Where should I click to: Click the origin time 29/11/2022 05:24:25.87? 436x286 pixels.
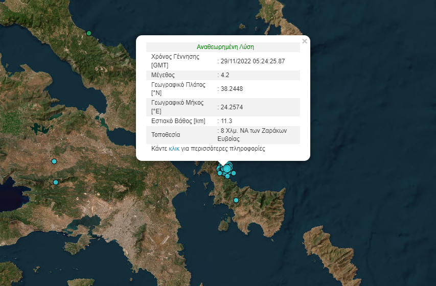pos(251,61)
